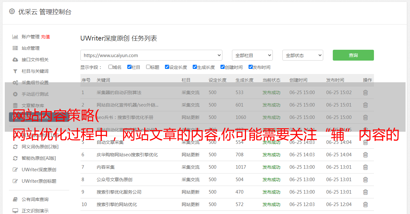Click the green 查询 button

point(353,55)
